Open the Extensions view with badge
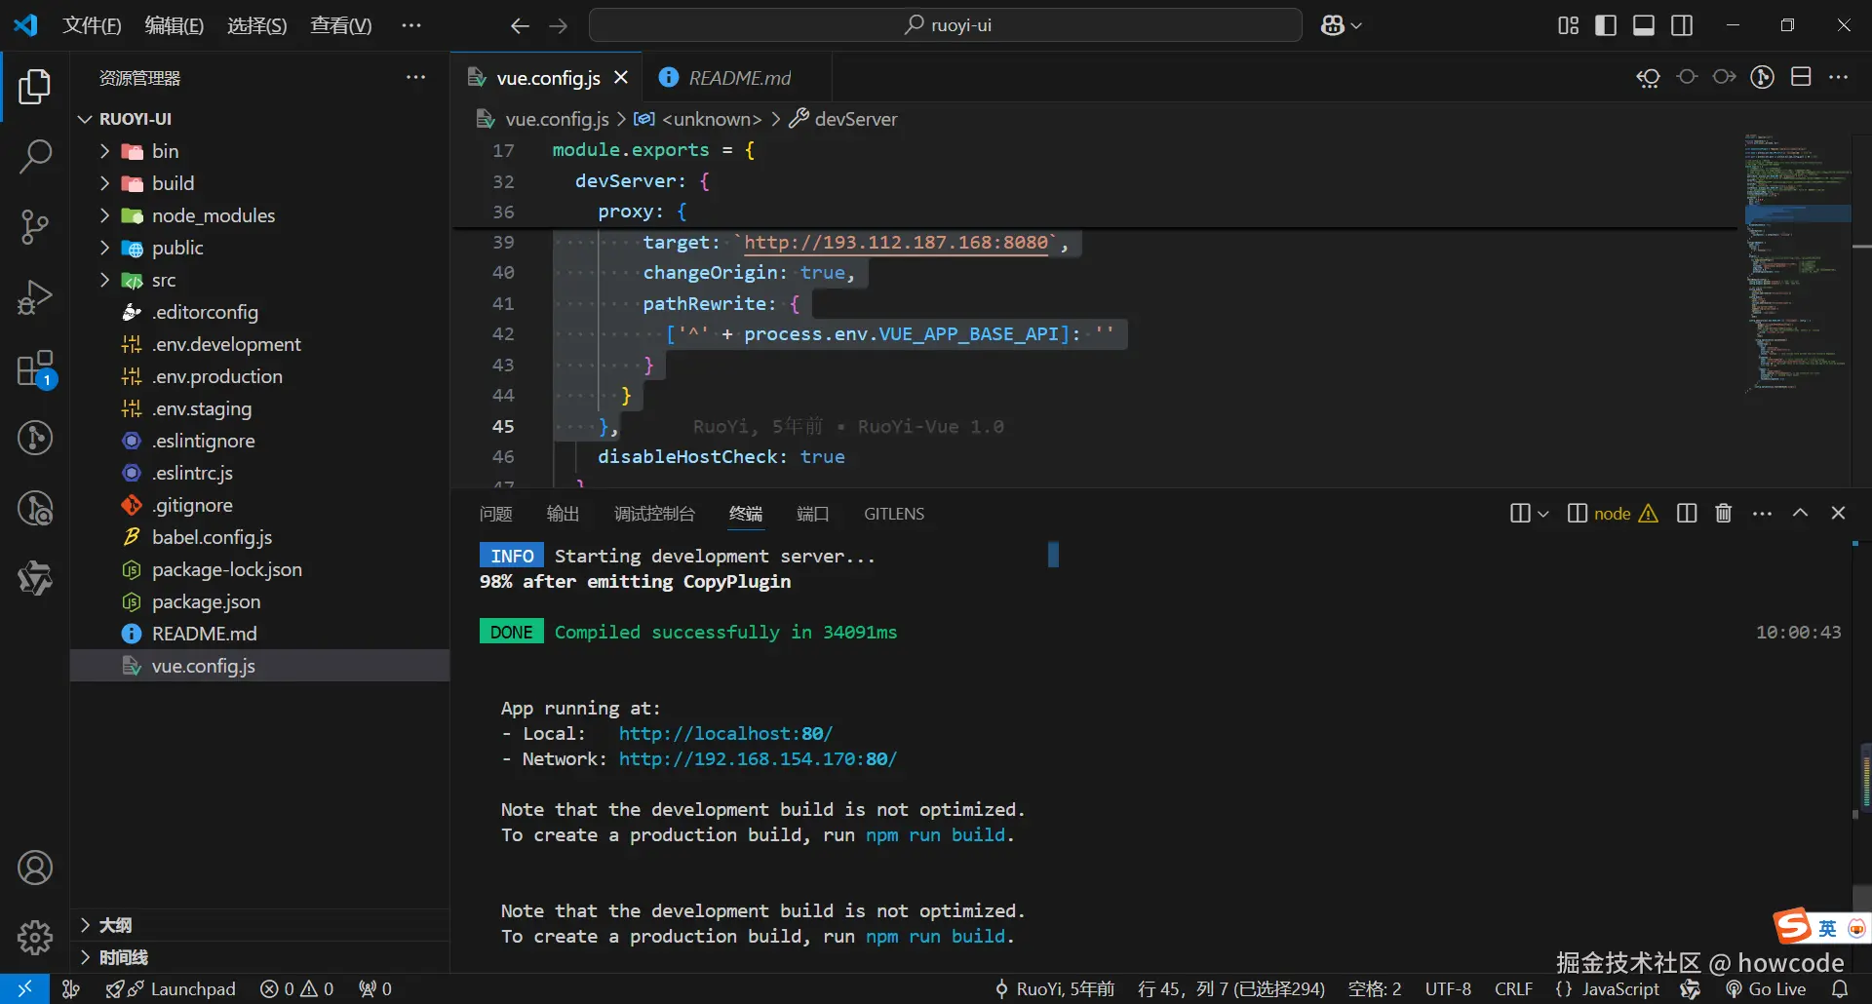The width and height of the screenshot is (1872, 1004). [35, 369]
